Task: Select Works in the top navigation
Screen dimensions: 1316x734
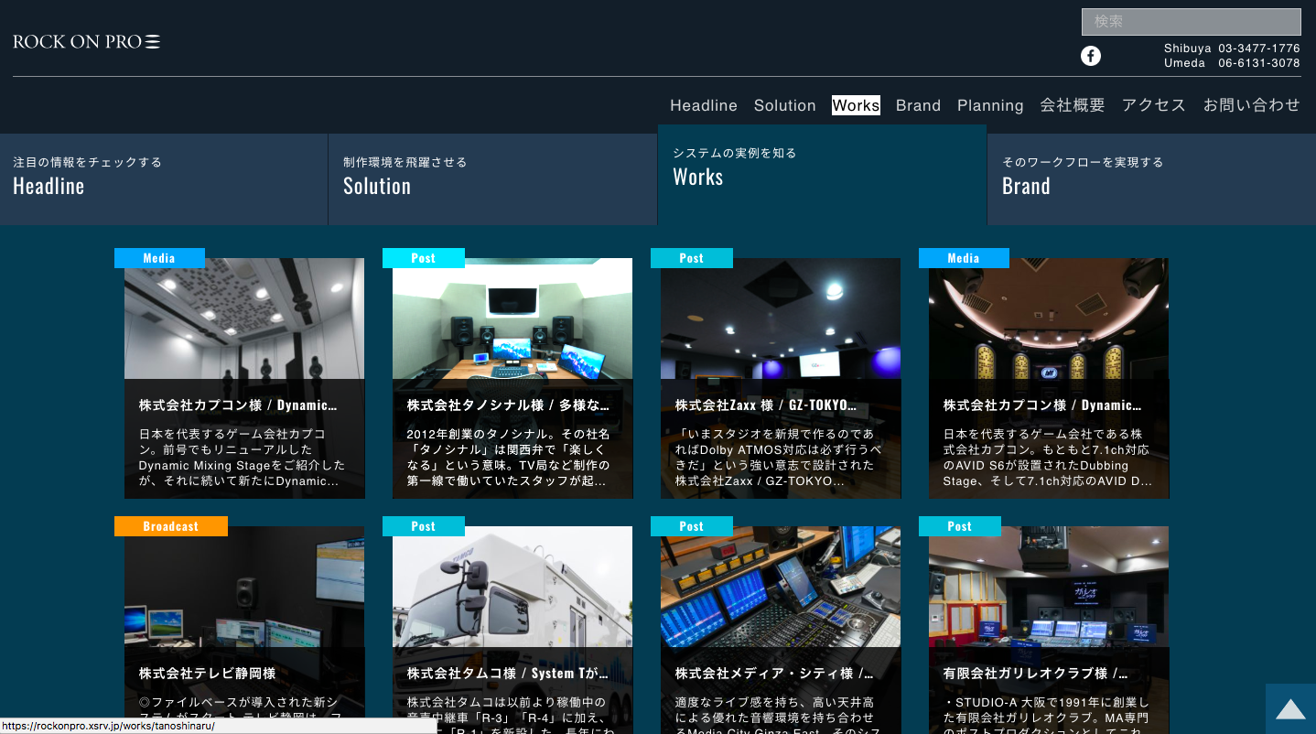Action: coord(856,105)
